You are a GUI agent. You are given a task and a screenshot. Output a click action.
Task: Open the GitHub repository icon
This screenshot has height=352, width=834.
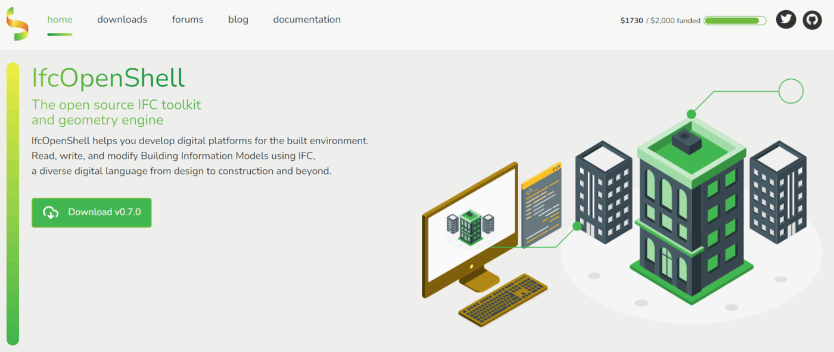click(812, 20)
